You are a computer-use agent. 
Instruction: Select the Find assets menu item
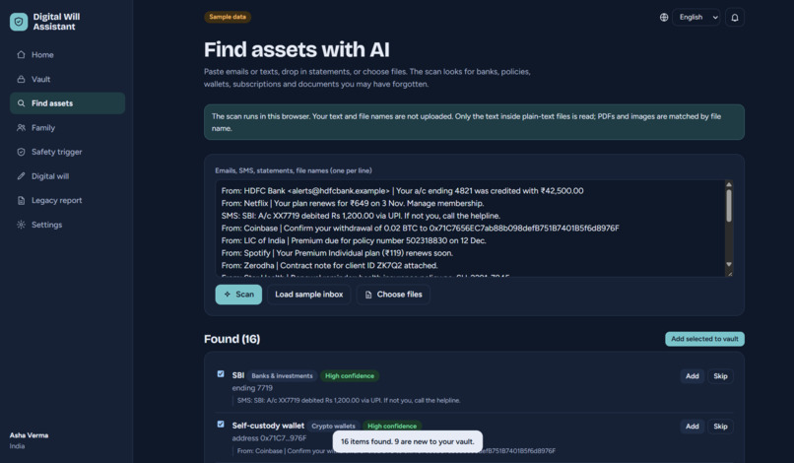click(67, 103)
